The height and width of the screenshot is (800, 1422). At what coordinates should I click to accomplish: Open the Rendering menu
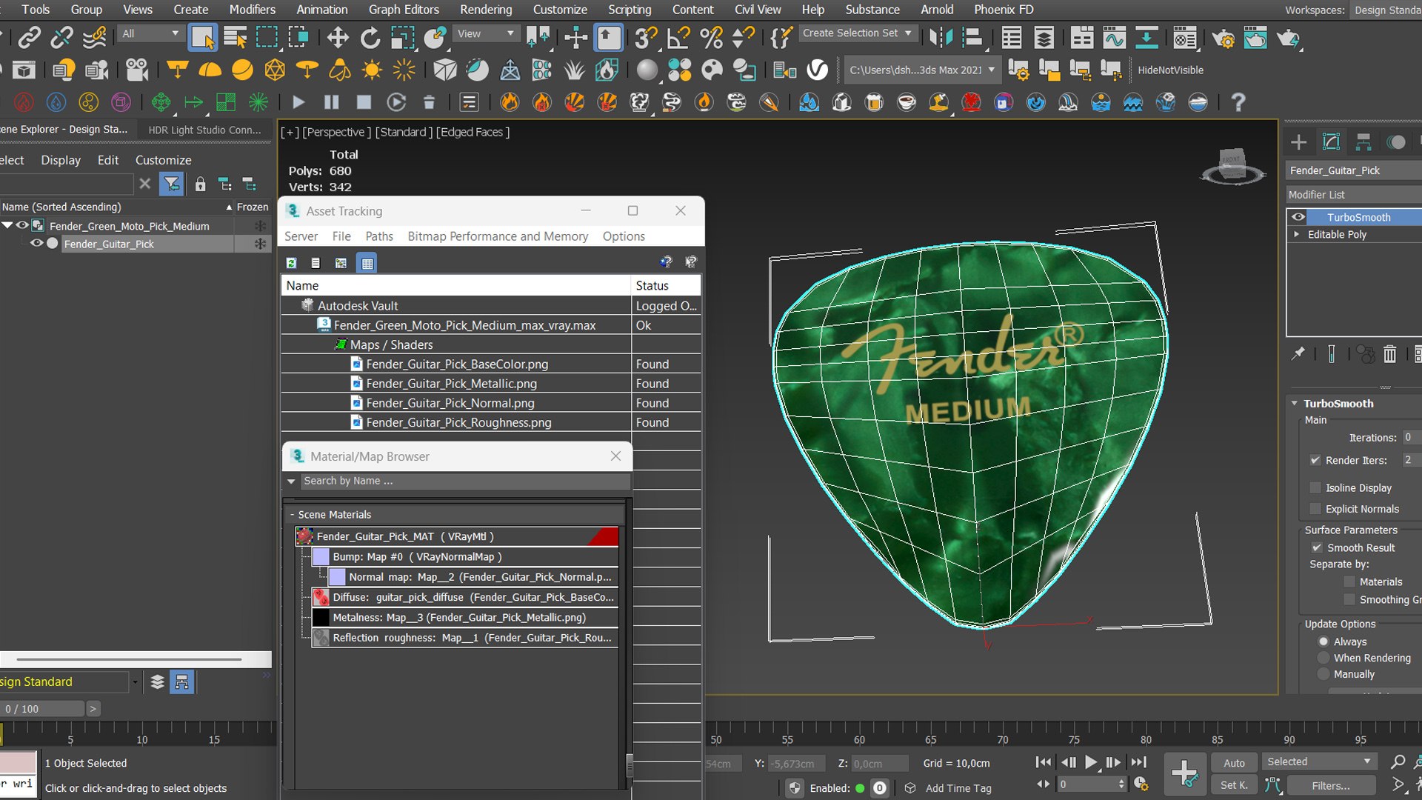[486, 10]
